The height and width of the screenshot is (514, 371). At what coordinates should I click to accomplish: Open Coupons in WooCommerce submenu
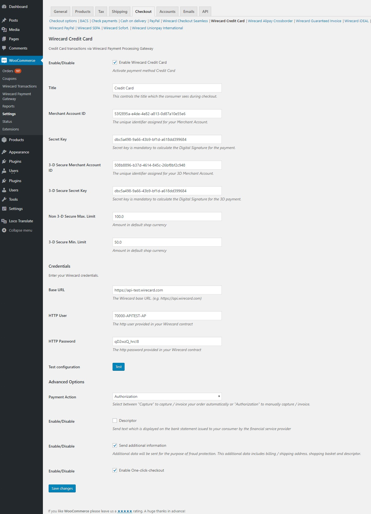pos(10,78)
